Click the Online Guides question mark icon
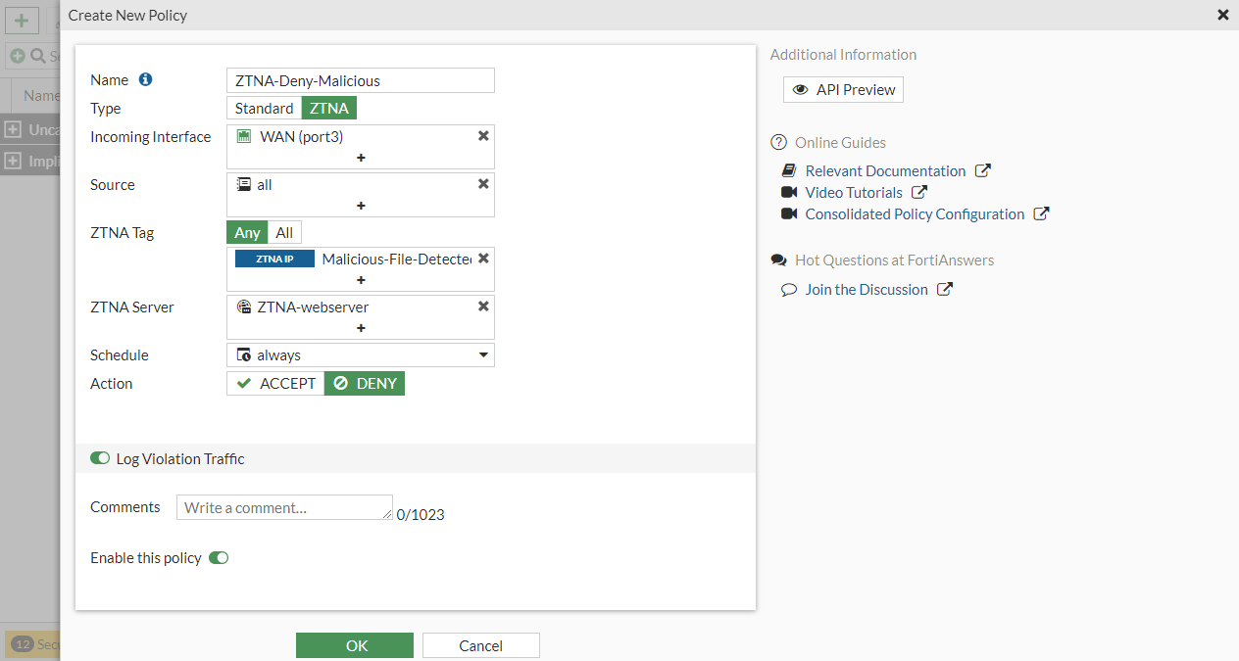This screenshot has height=661, width=1239. (x=779, y=143)
